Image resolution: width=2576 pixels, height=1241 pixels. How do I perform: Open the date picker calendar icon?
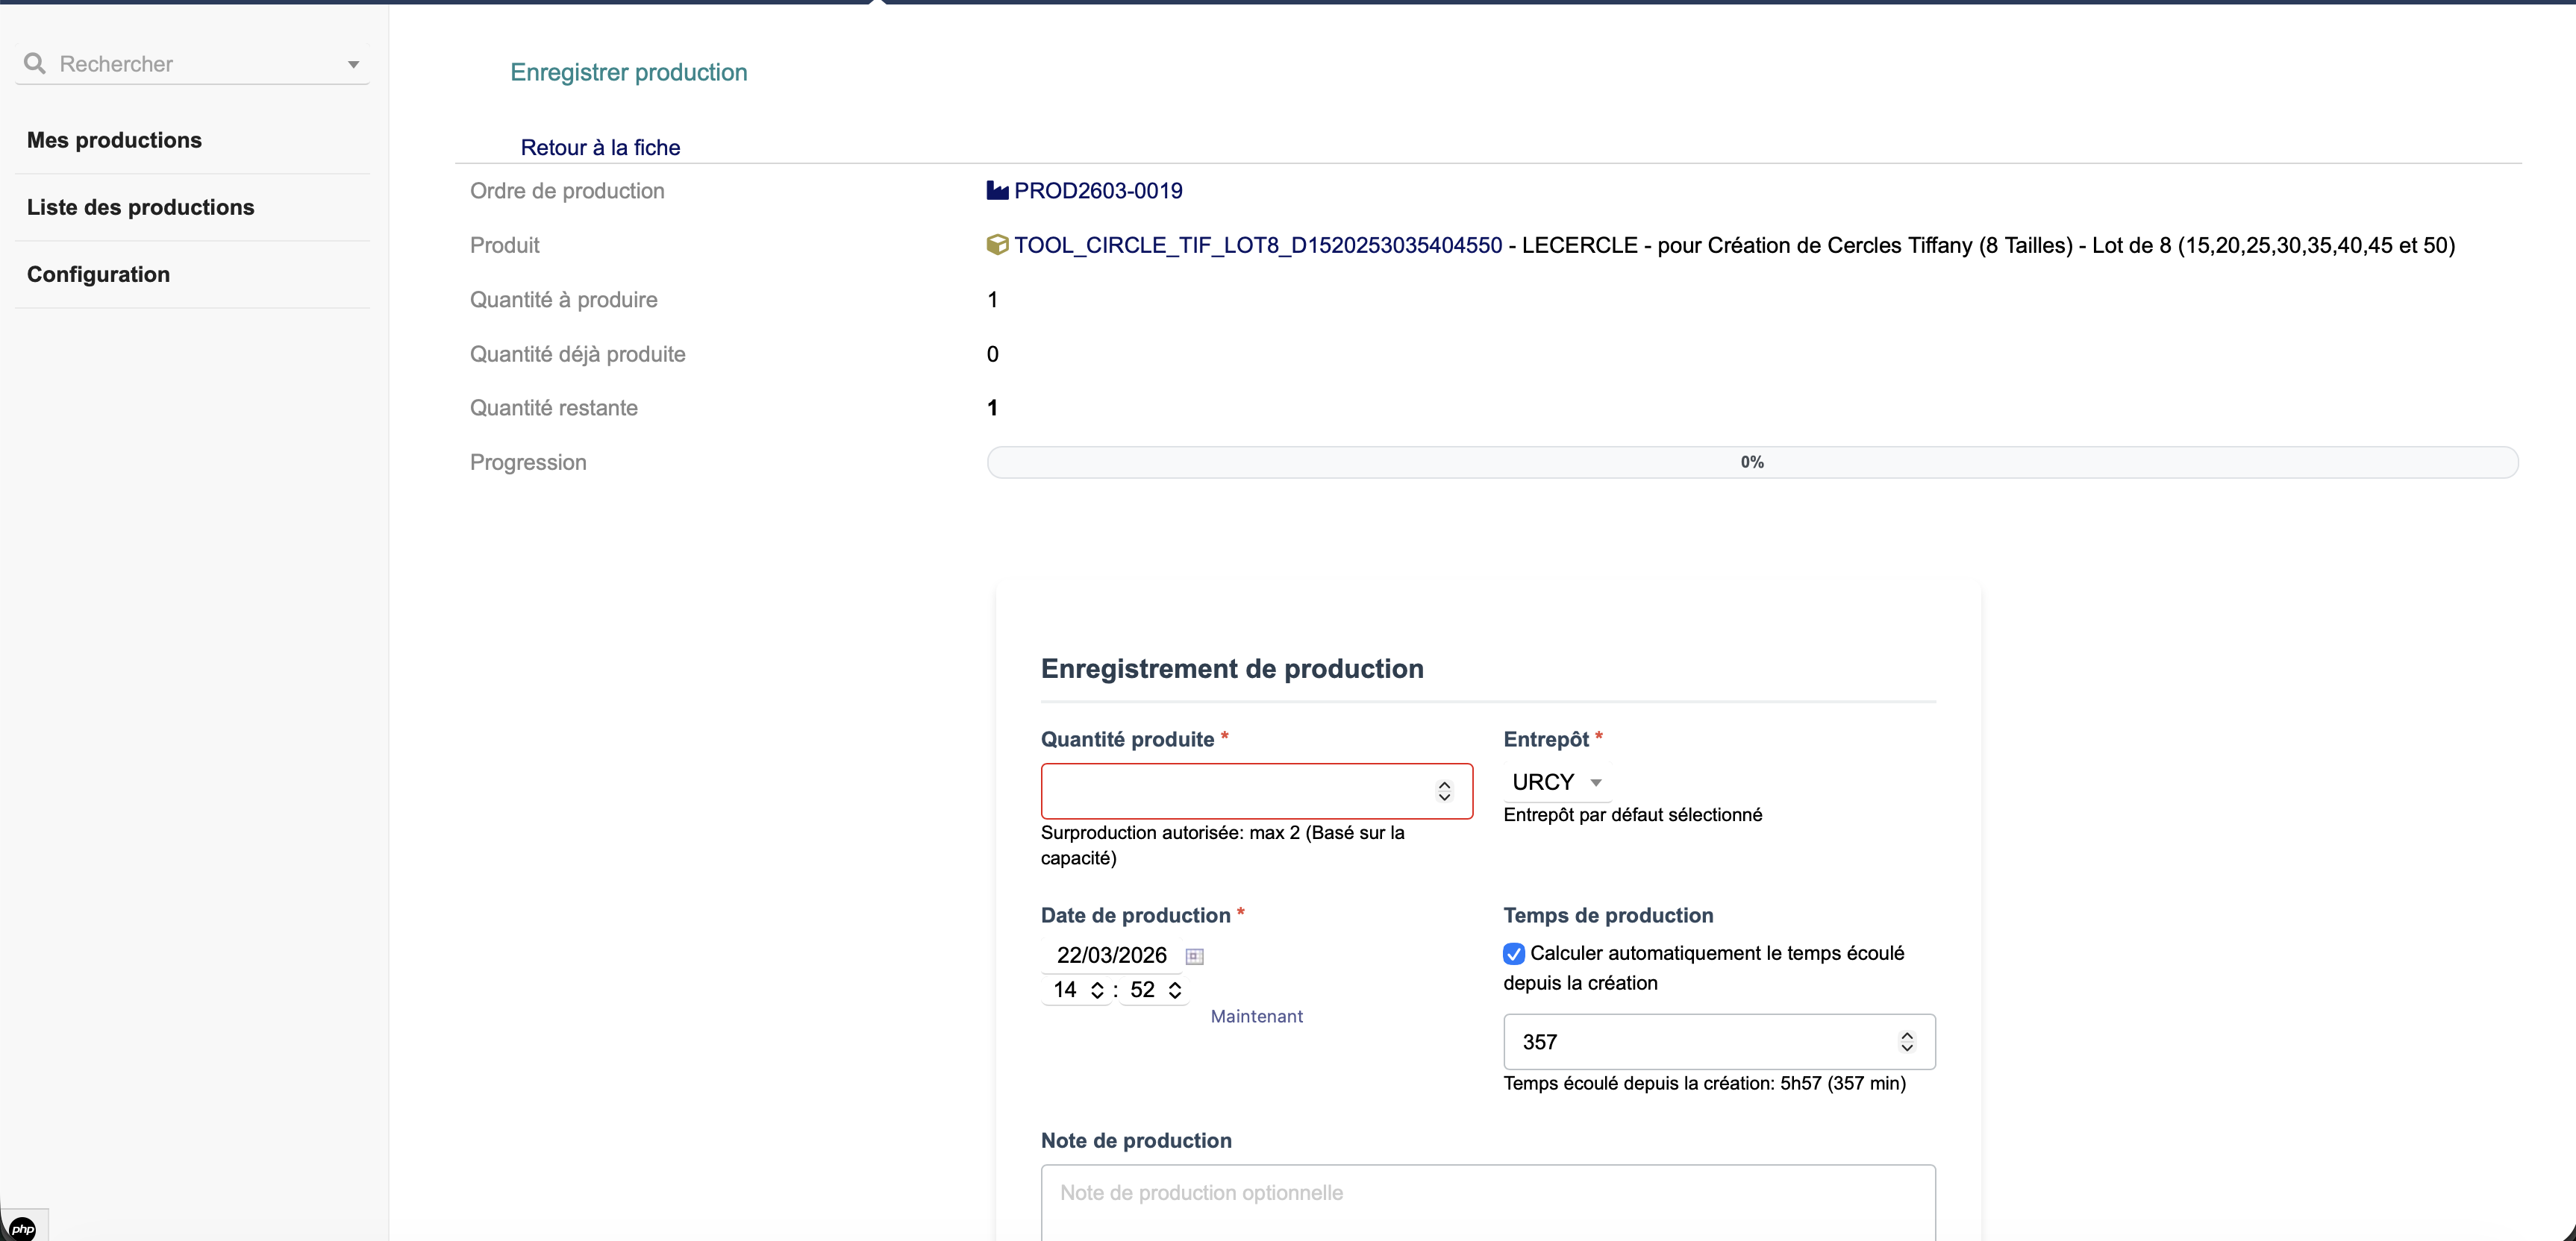[x=1194, y=956]
